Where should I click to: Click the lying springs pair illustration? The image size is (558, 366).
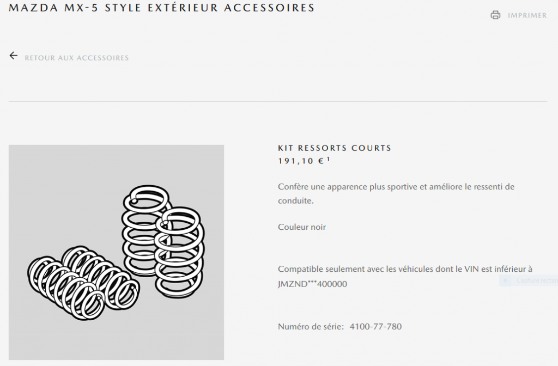83,282
